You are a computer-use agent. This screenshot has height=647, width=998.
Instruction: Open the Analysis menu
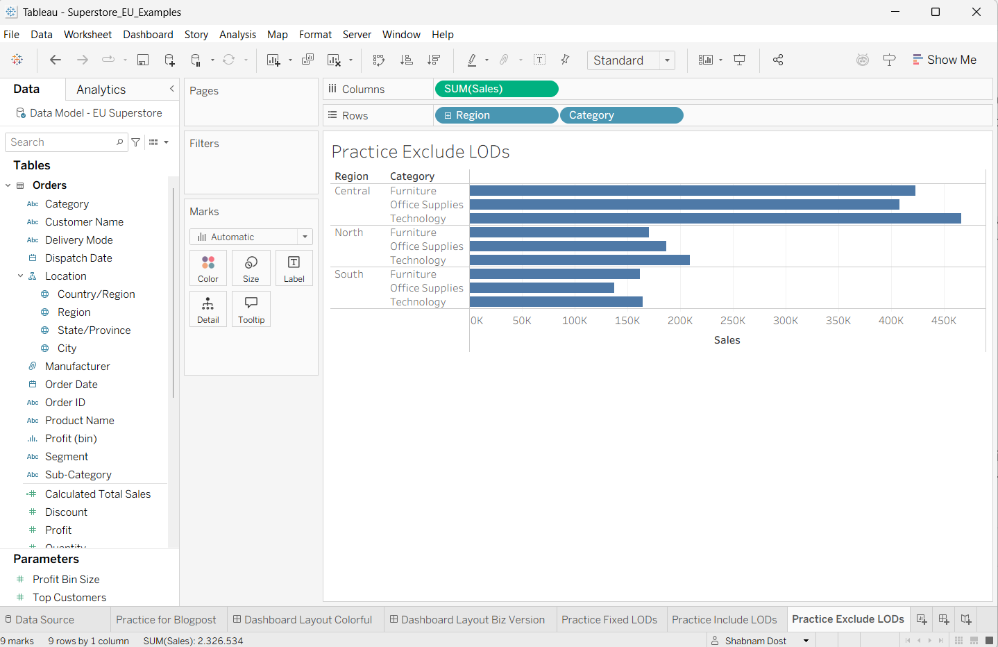[237, 35]
